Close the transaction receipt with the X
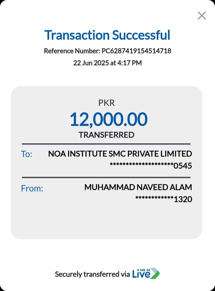 (x=202, y=15)
